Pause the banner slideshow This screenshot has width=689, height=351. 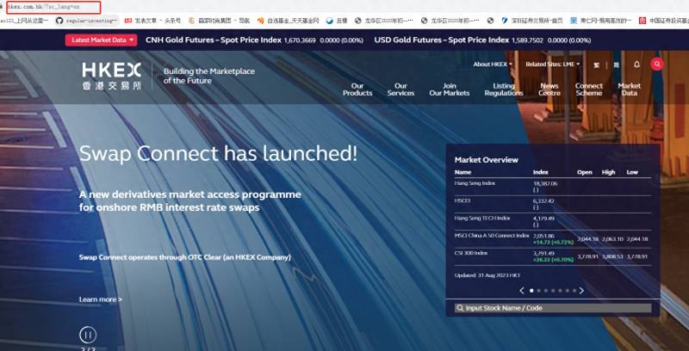pos(88,336)
